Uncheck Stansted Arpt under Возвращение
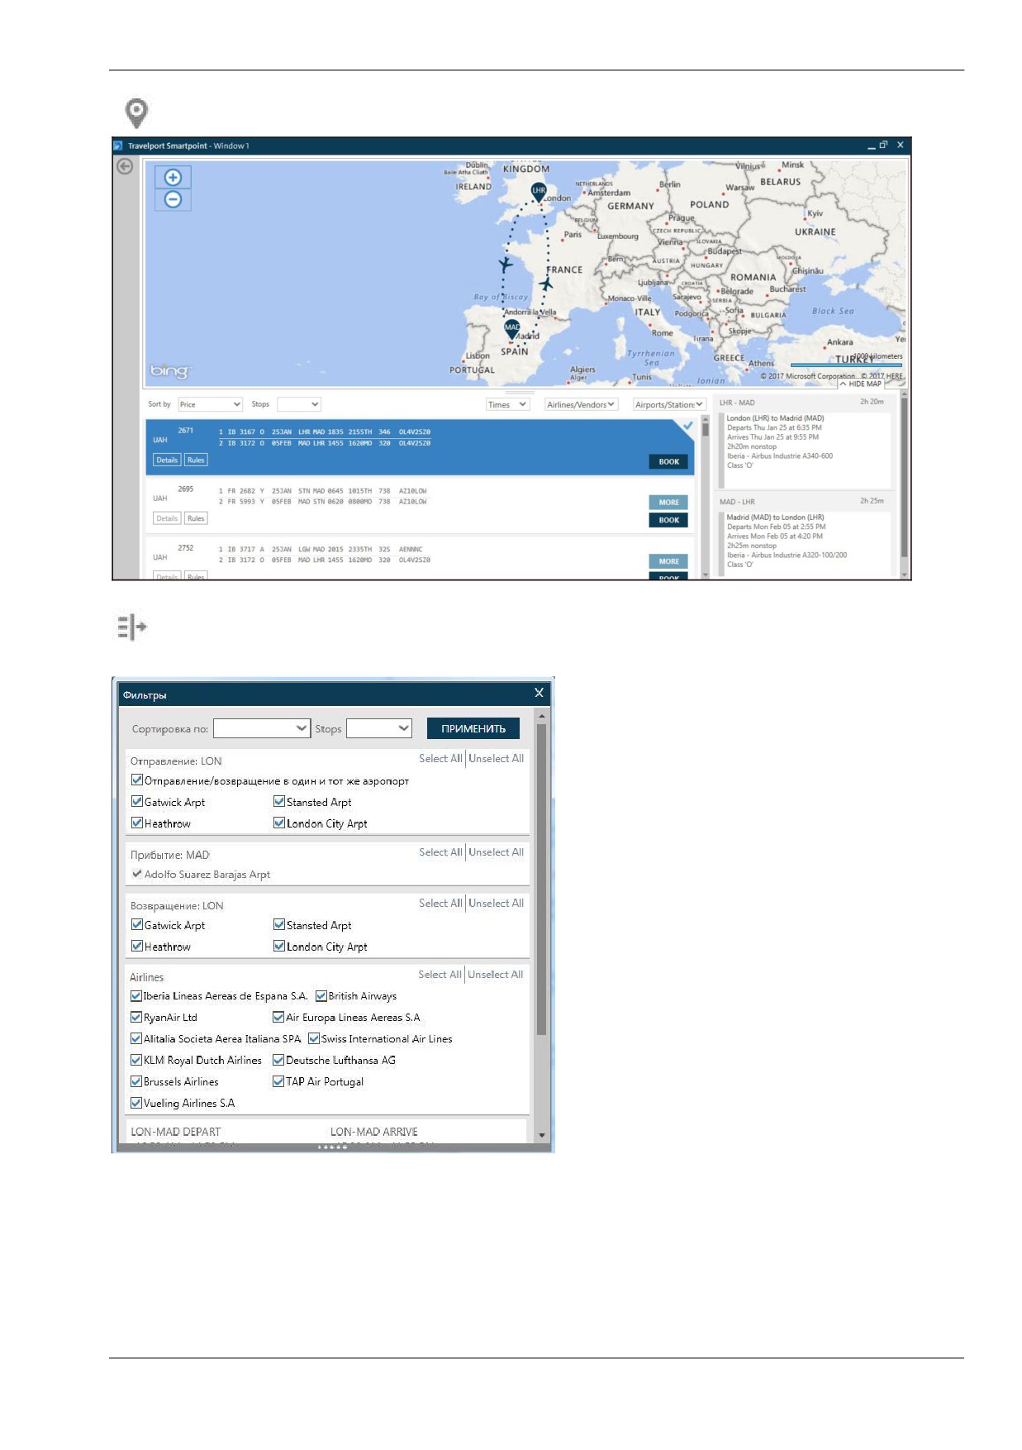This screenshot has height=1450, width=1022. tap(279, 924)
